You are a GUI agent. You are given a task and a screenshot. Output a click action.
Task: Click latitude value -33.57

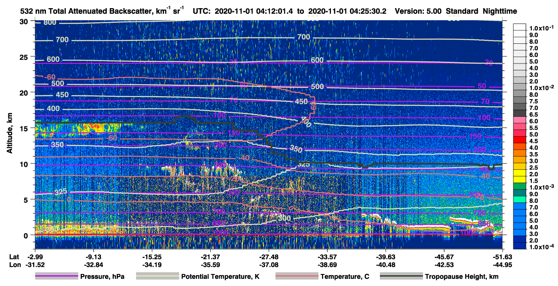pyautogui.click(x=327, y=256)
